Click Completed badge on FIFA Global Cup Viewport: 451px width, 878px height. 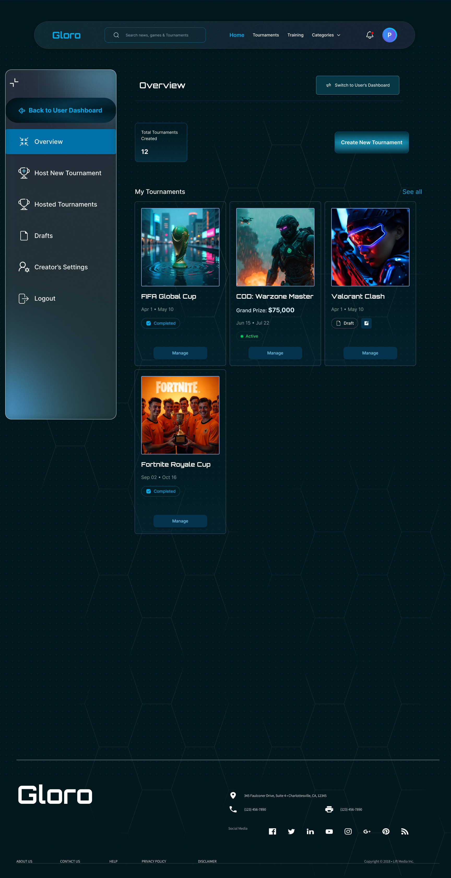tap(161, 323)
